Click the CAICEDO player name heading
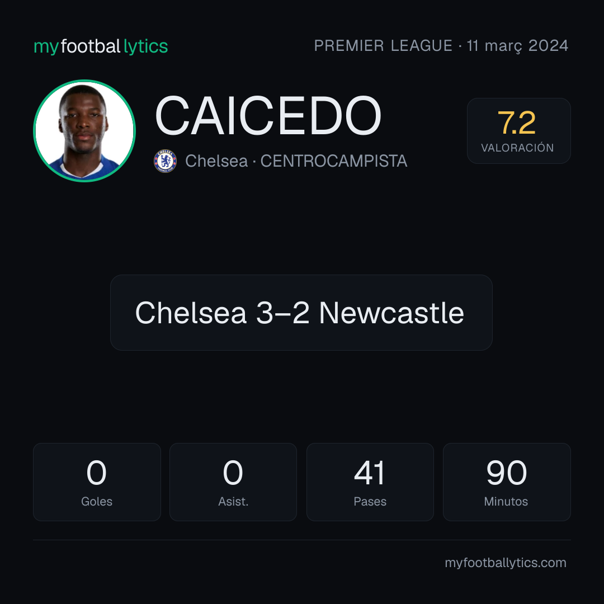This screenshot has height=604, width=604. 268,116
